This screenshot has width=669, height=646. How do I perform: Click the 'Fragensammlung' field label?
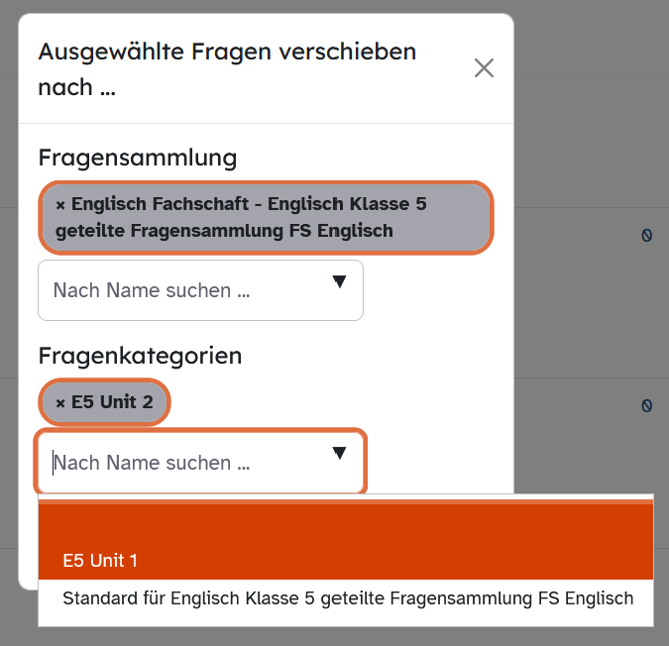click(x=138, y=158)
